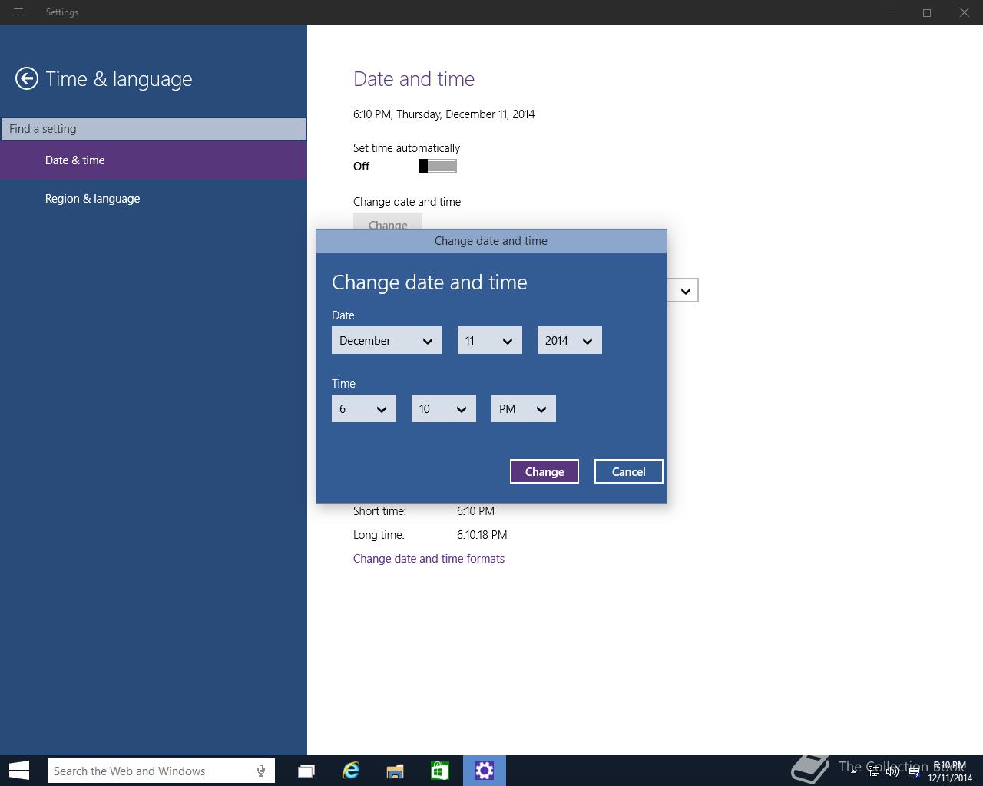The image size is (983, 786).
Task: Open the minute dropdown showing 10
Action: point(444,409)
